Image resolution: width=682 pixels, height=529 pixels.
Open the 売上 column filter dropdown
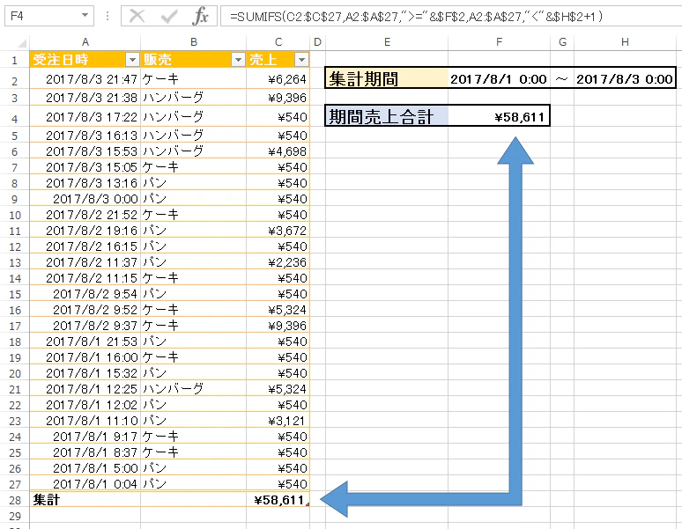click(x=301, y=60)
